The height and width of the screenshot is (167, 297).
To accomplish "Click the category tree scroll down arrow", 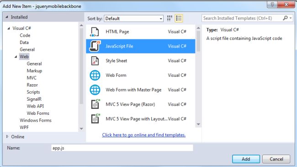I will point(81,129).
